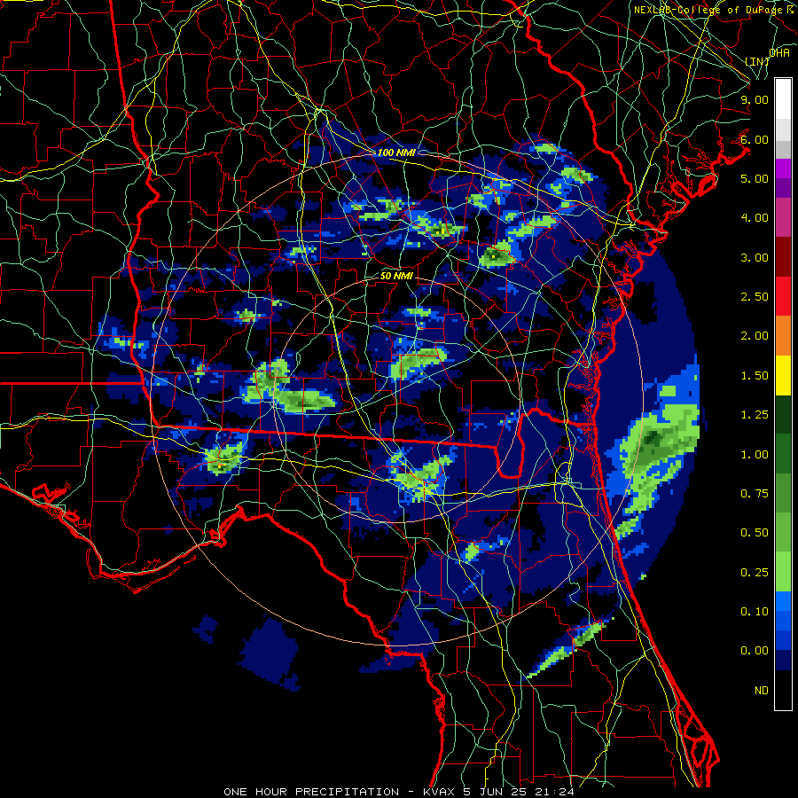This screenshot has width=798, height=798.
Task: Click the 50 NMI range ring label
Action: point(396,276)
